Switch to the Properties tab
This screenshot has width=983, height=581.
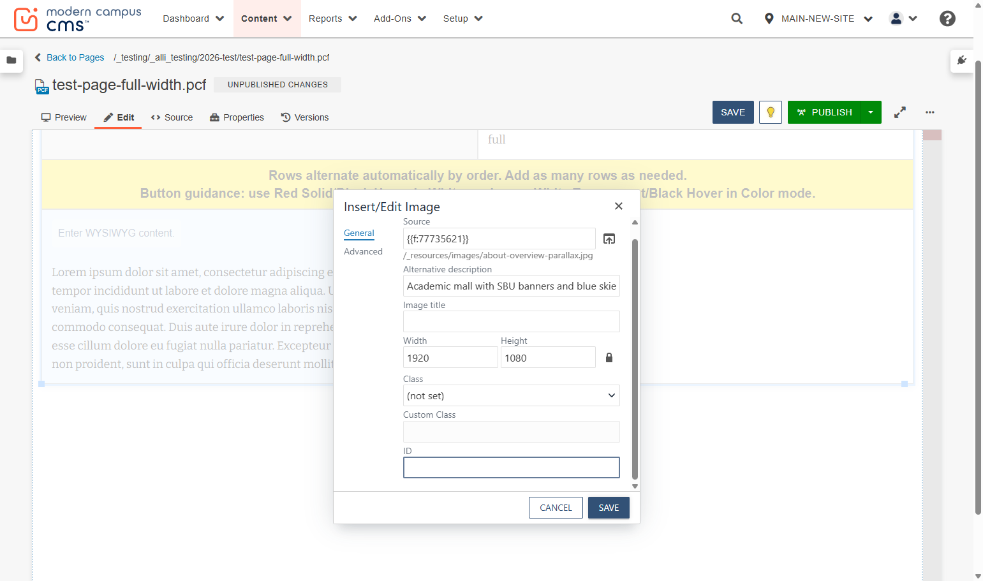tap(237, 117)
